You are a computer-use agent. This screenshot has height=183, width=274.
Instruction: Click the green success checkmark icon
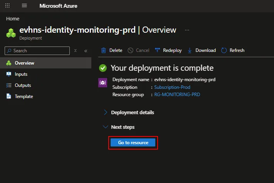click(103, 68)
